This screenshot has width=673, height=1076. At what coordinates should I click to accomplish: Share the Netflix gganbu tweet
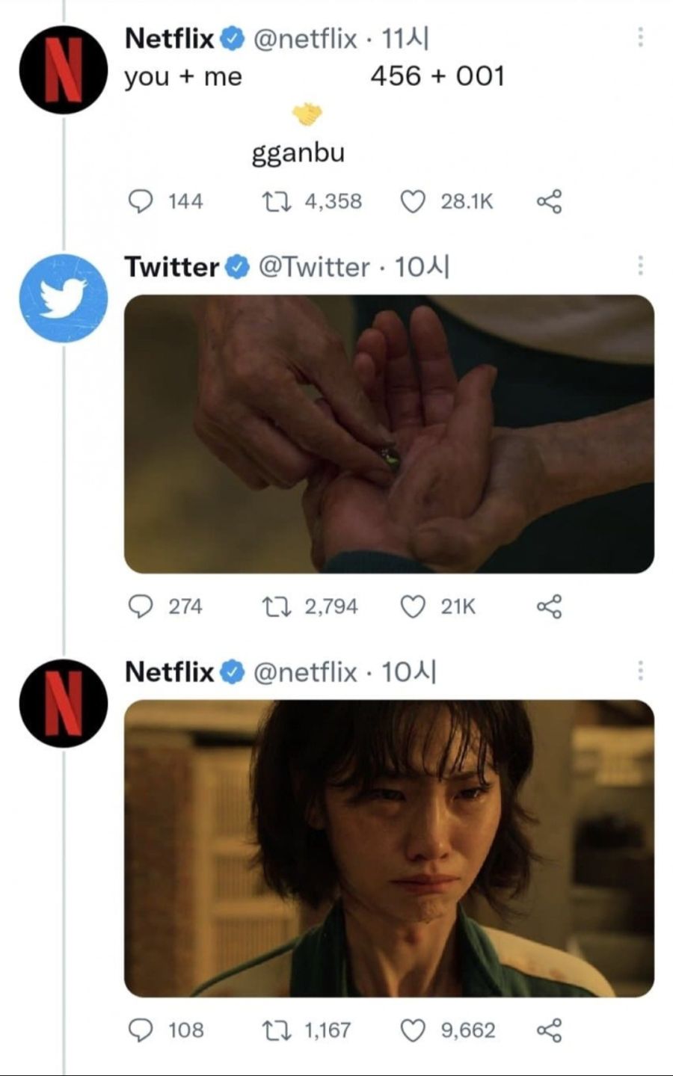(x=550, y=201)
